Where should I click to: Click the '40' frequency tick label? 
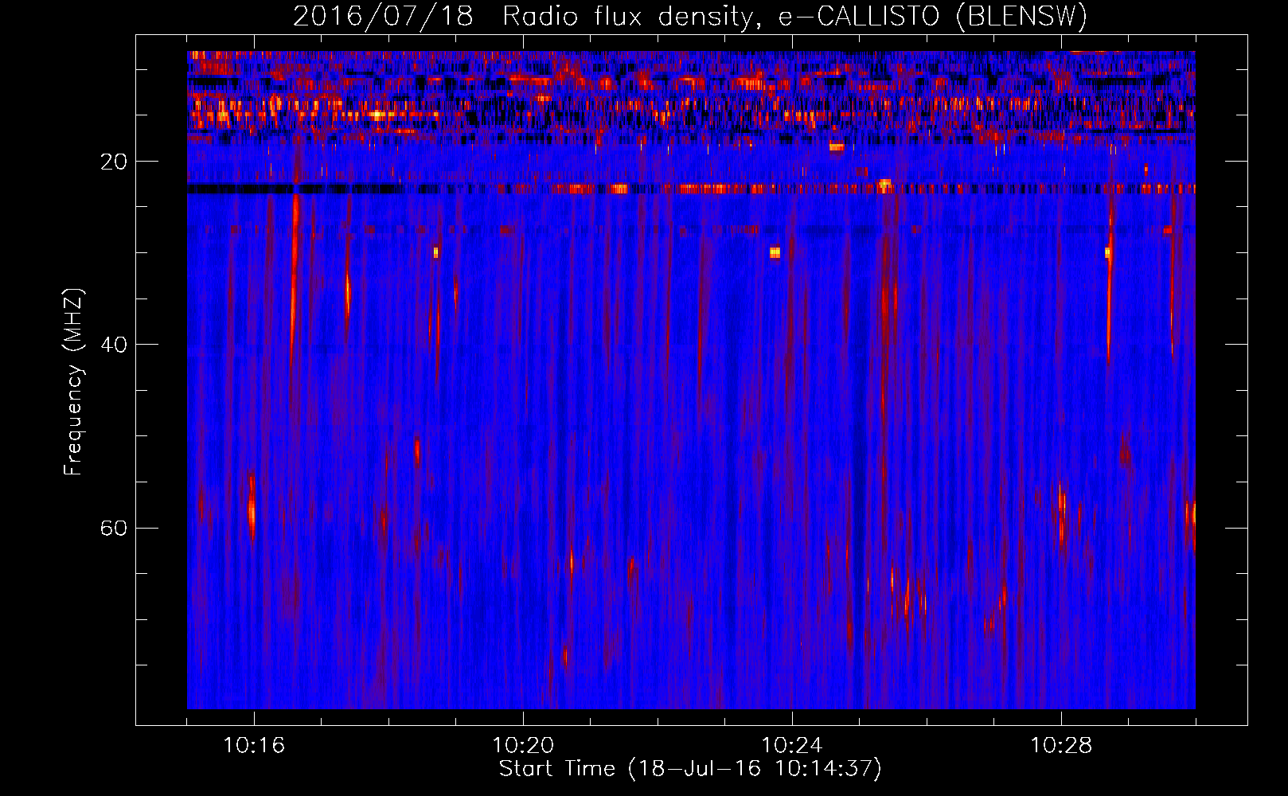(x=114, y=345)
